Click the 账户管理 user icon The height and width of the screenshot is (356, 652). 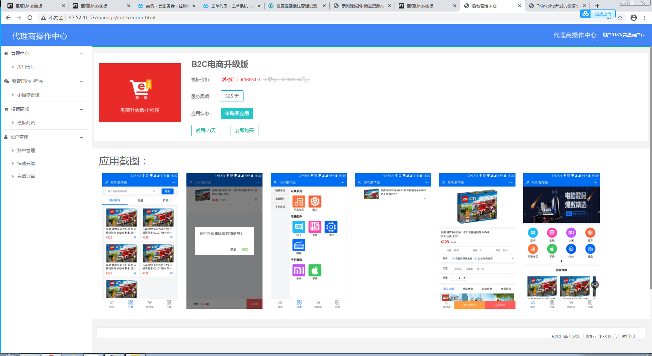coord(6,137)
